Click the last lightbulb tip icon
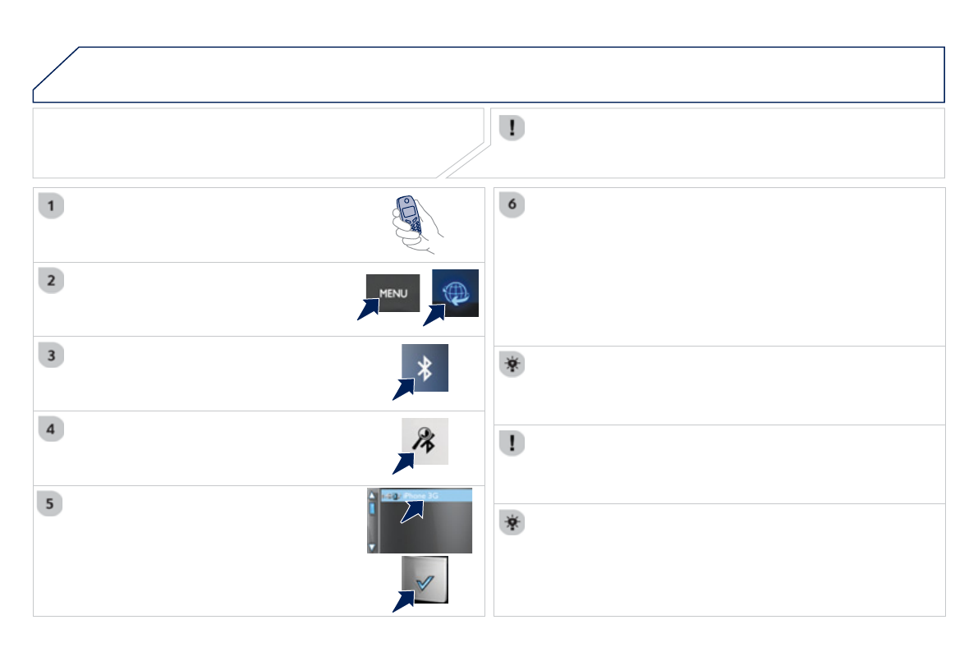The height and width of the screenshot is (652, 978). (512, 522)
